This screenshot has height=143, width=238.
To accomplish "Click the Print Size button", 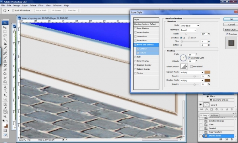I will pyautogui.click(x=72, y=10).
